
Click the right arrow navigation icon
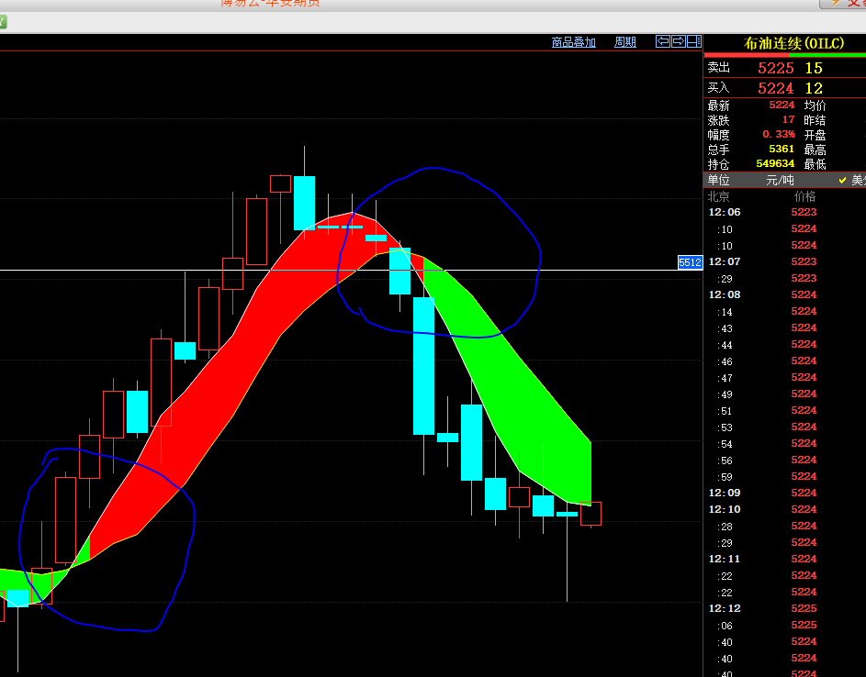click(x=678, y=41)
